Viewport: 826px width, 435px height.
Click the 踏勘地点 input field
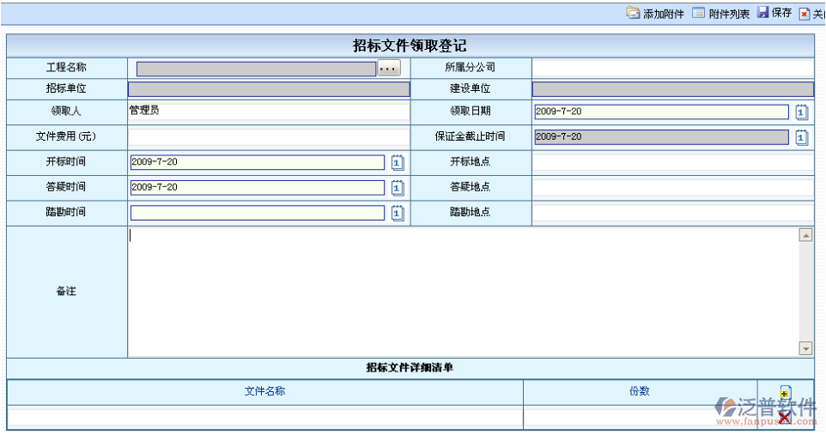672,213
